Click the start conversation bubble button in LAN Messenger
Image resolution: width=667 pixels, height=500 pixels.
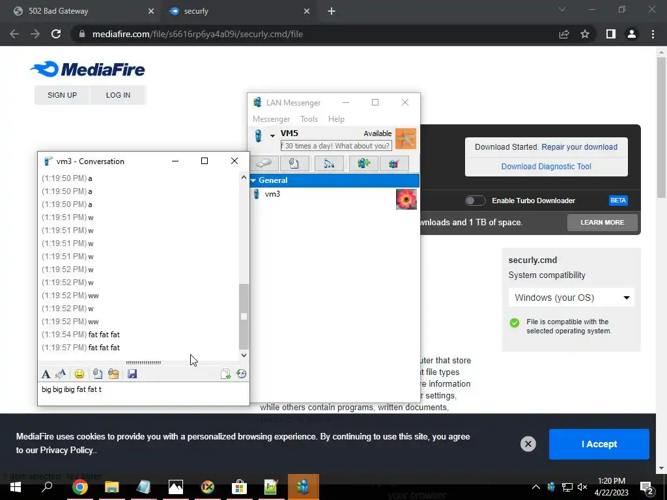264,163
